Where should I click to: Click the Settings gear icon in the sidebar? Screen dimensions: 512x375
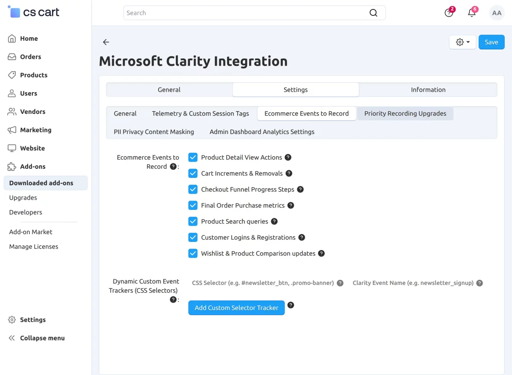click(12, 320)
